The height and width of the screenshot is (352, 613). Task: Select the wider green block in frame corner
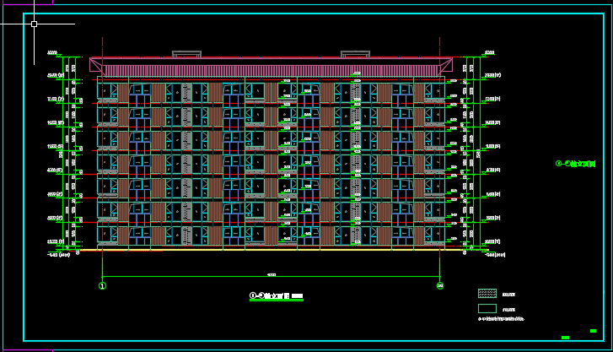pos(565,338)
